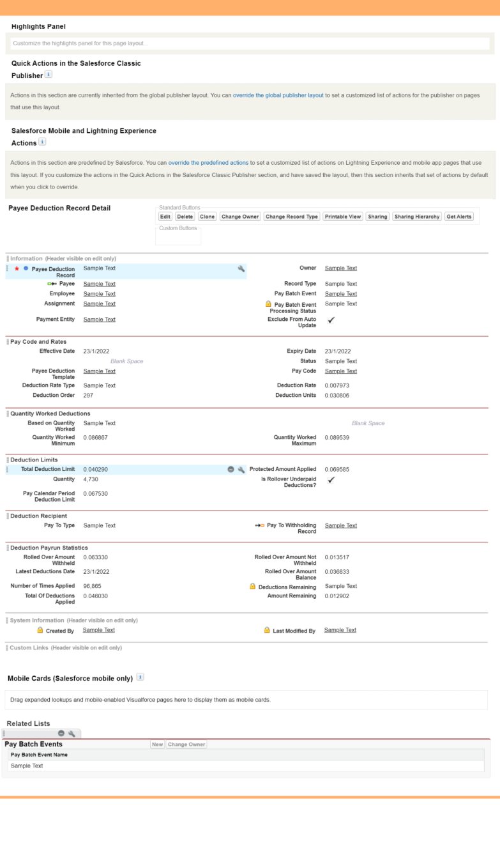This screenshot has width=500, height=841.
Task: Select Number of Times Applied value 96,865
Action: (92, 586)
